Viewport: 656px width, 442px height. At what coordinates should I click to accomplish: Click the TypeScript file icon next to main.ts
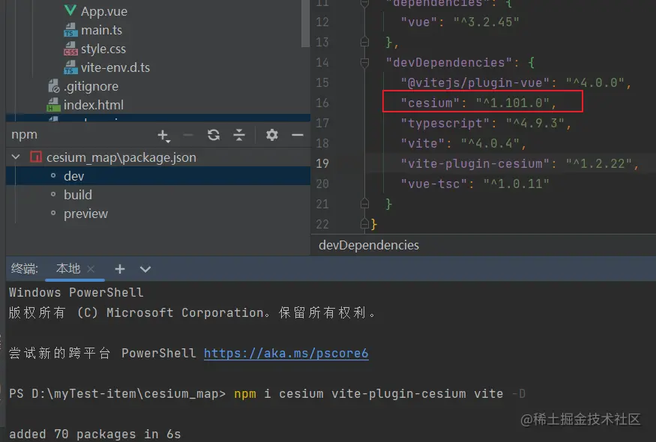click(x=70, y=30)
